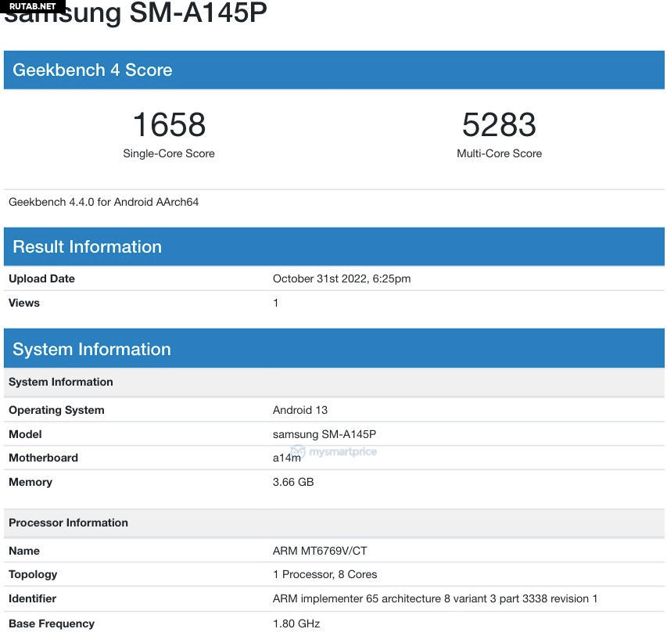This screenshot has height=636, width=667.
Task: Click the Views row label
Action: [24, 303]
